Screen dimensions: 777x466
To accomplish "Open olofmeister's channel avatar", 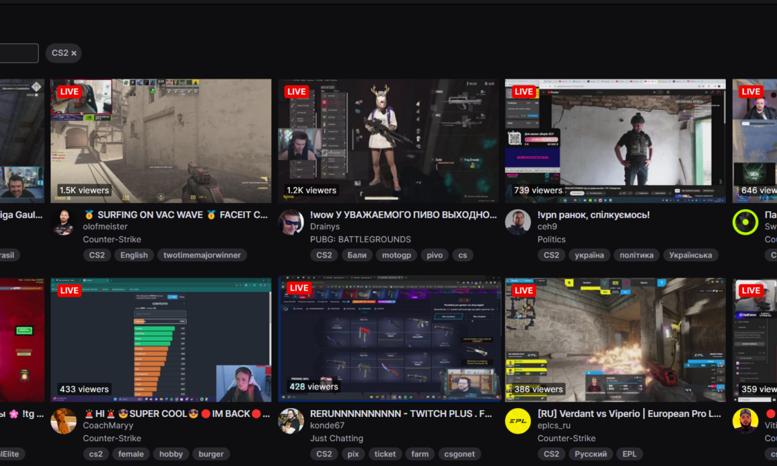I will click(x=64, y=222).
